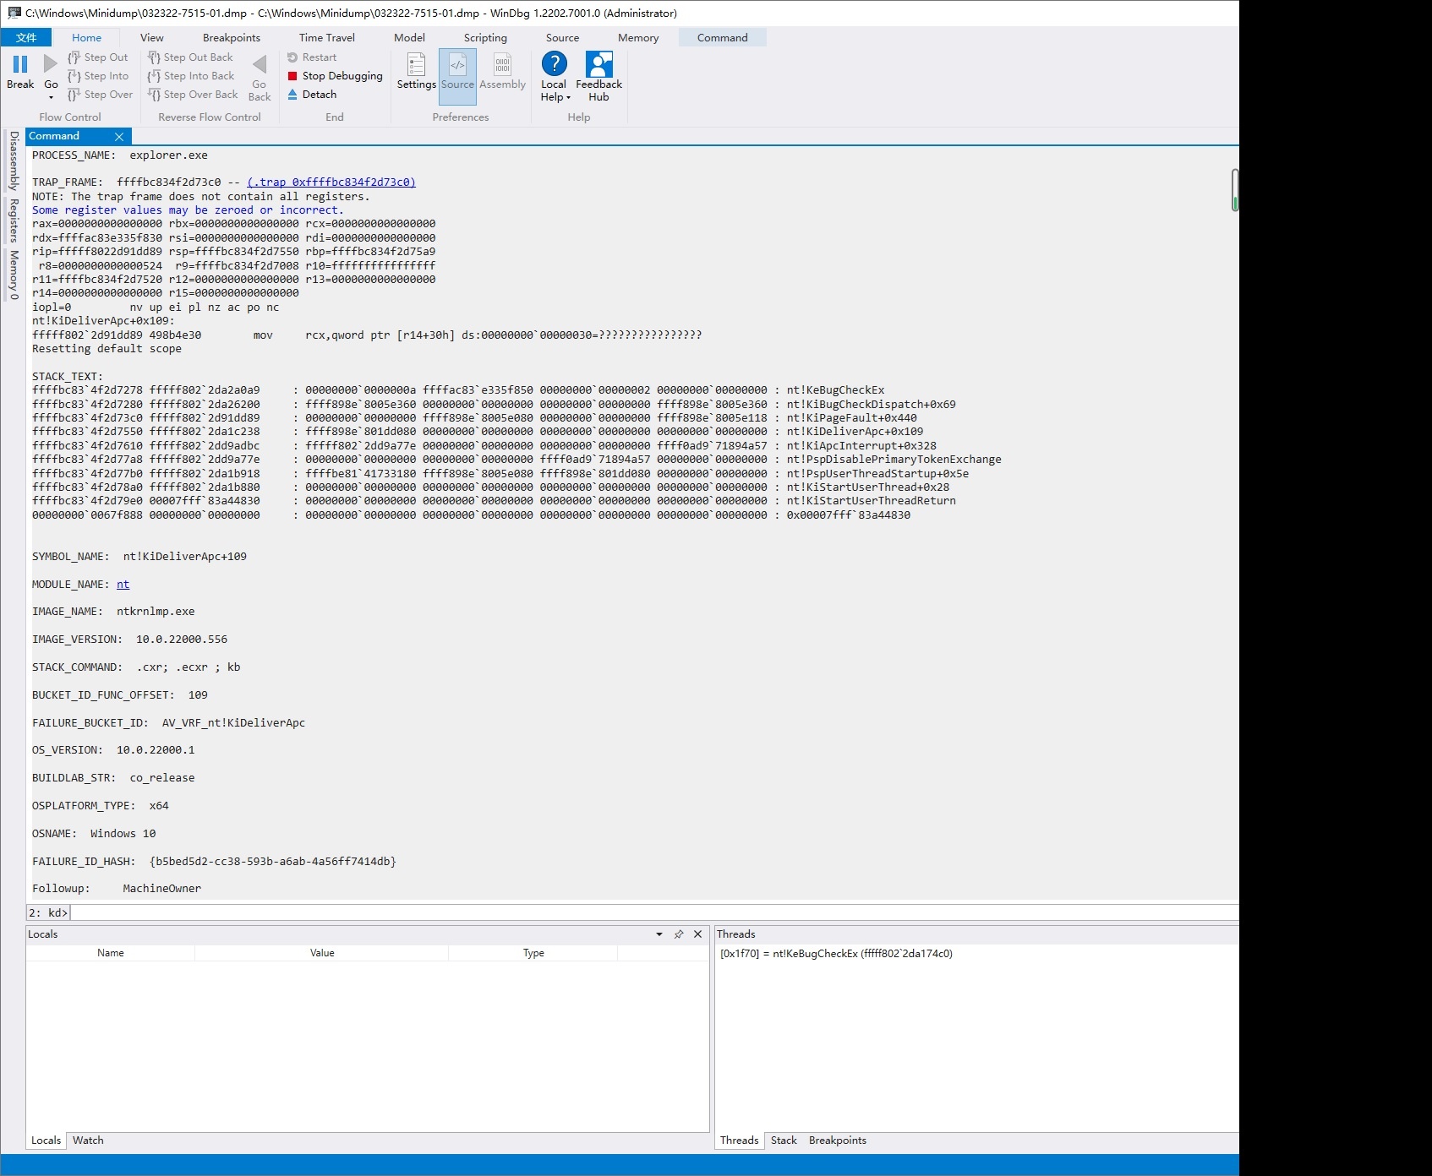Click the PROCESS_NAME explorer.exe text
This screenshot has width=1432, height=1176.
119,155
